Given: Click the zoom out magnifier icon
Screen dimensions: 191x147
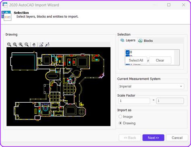Looking at the screenshot, I should coord(27,44).
